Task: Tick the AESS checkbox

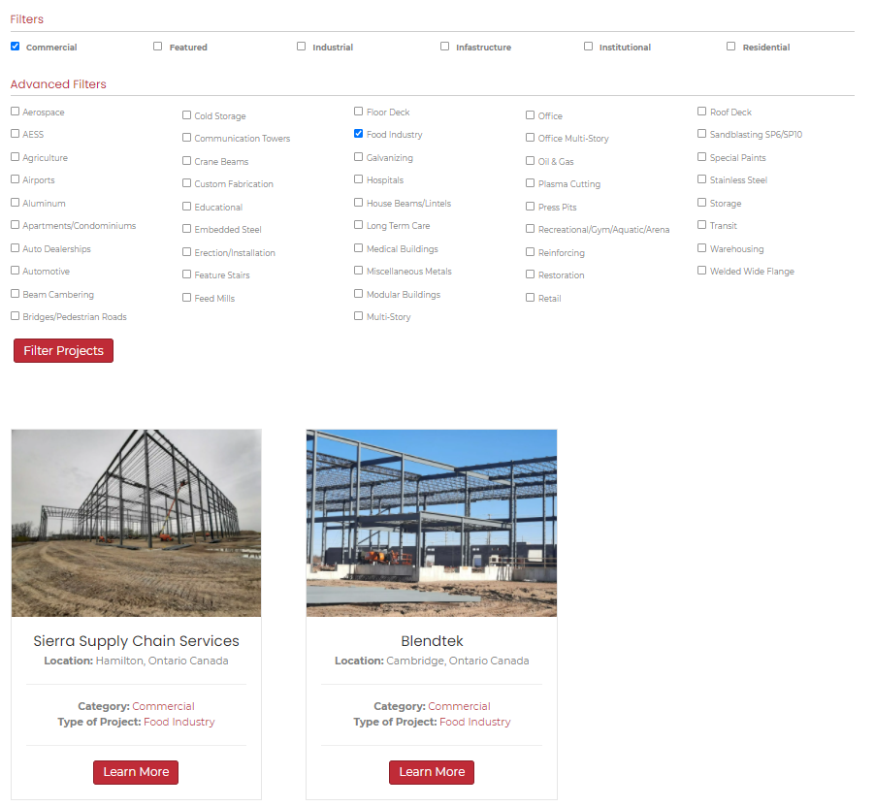Action: pyautogui.click(x=16, y=134)
